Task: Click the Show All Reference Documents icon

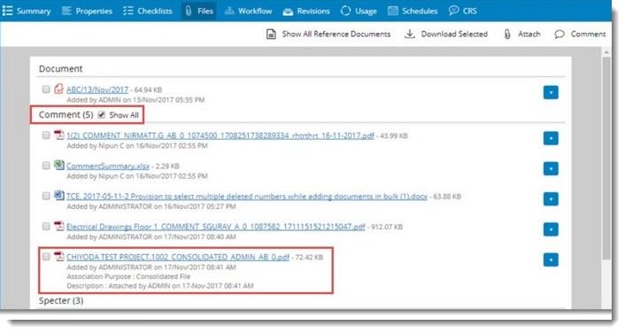Action: pyautogui.click(x=271, y=34)
